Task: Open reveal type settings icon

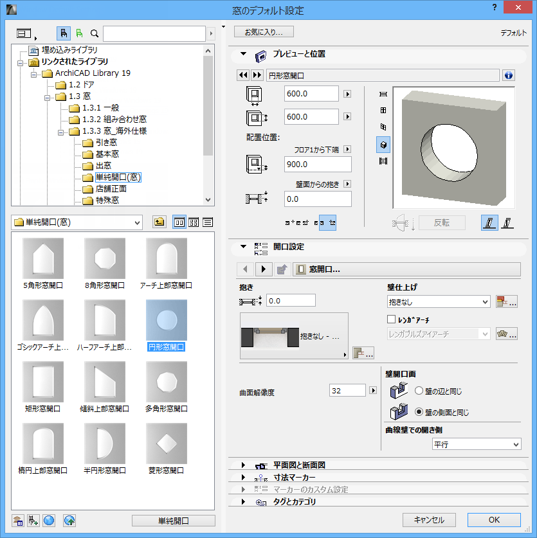Action: pyautogui.click(x=363, y=353)
